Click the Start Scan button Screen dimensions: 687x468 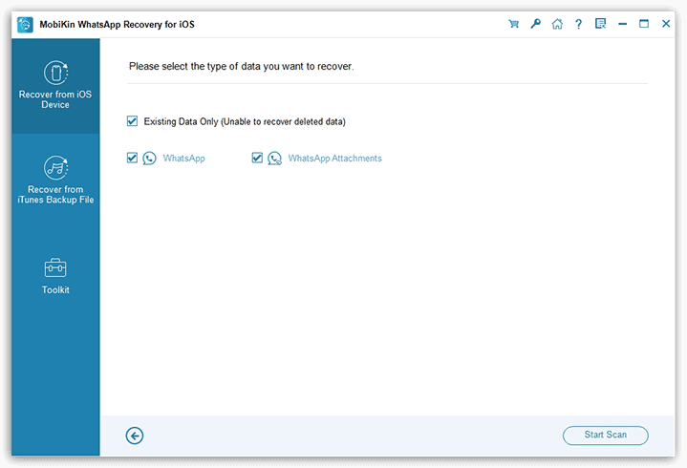[606, 436]
